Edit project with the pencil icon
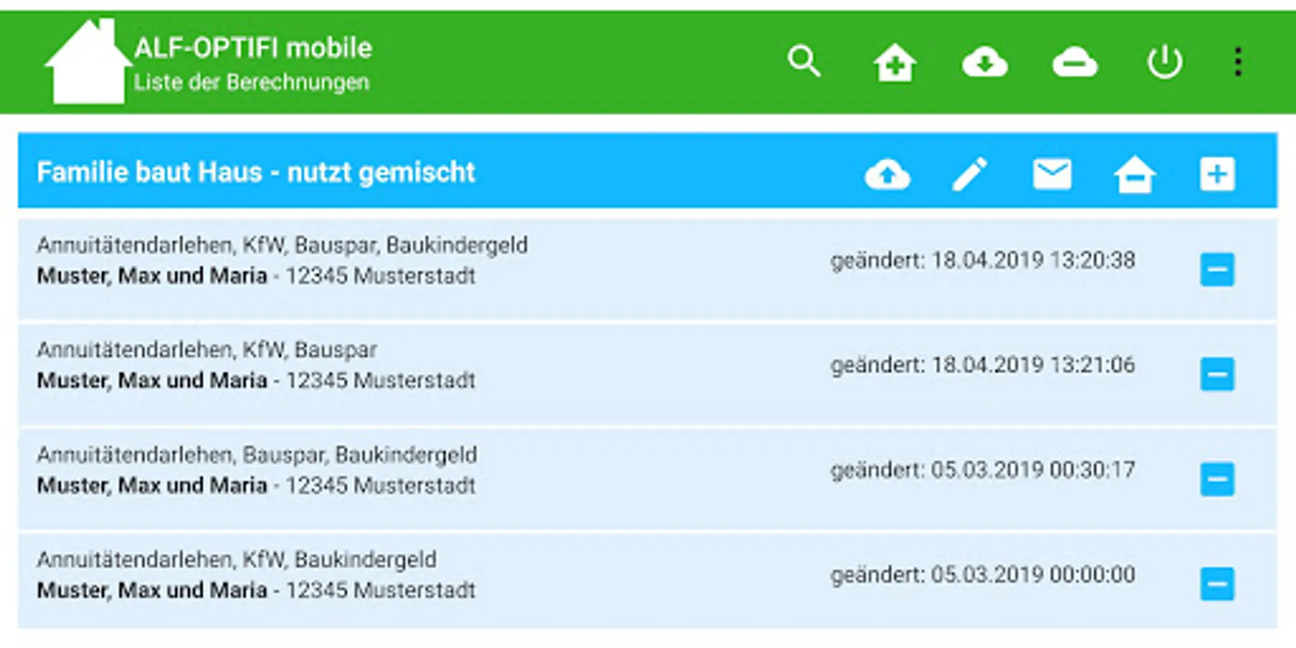 [x=970, y=174]
